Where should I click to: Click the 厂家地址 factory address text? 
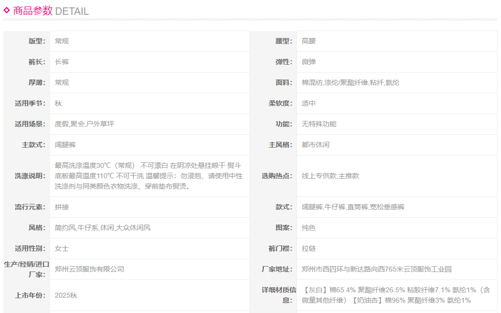pyautogui.click(x=376, y=269)
